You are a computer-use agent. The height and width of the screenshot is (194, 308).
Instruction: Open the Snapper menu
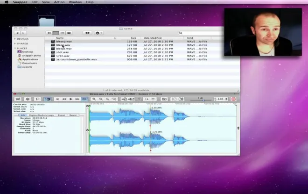20,2
